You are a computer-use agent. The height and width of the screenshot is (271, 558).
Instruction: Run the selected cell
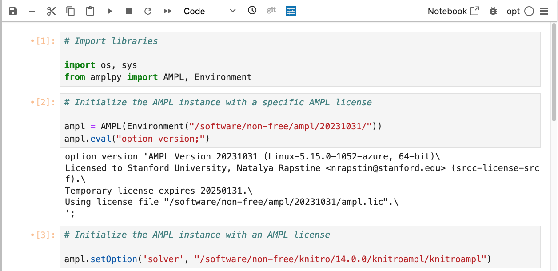[x=109, y=11]
